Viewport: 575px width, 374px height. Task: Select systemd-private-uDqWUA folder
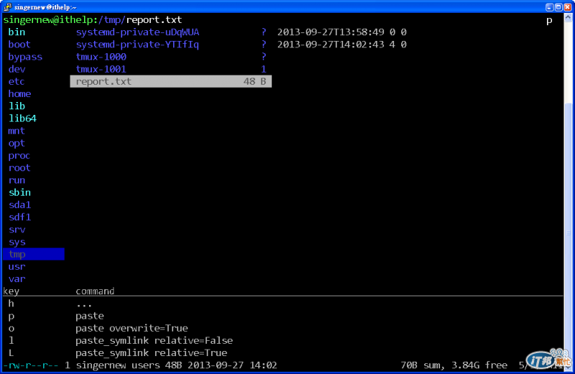[137, 32]
